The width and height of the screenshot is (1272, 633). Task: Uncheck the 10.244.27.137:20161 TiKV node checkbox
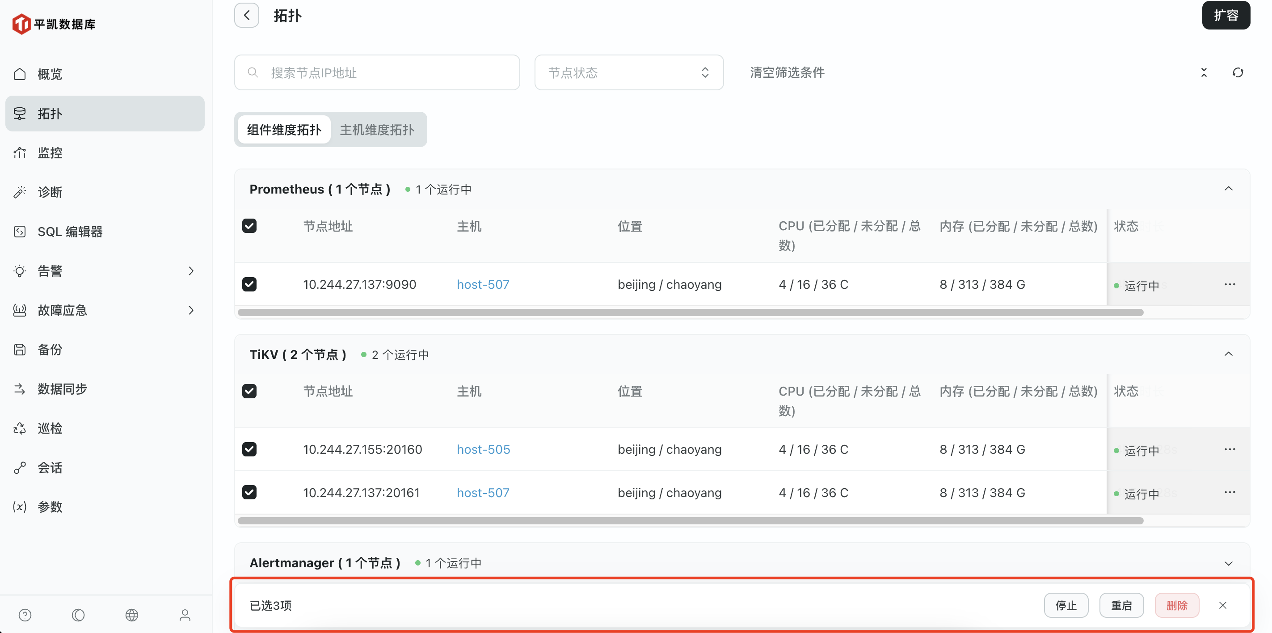249,492
